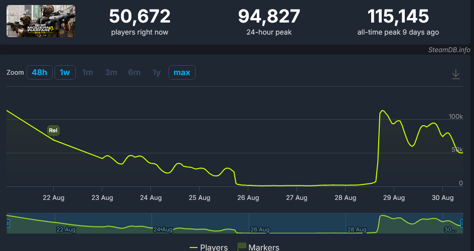This screenshot has width=474, height=251.
Task: Open the Modern Warfare beta game thumbnail
Action: pyautogui.click(x=41, y=21)
